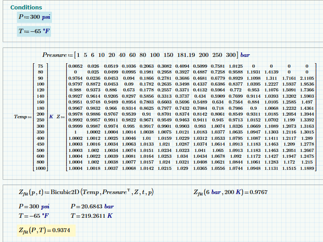The height and width of the screenshot is (242, 323).
Task: Select the 75 entry in Temp vector
Action: coord(41,66)
